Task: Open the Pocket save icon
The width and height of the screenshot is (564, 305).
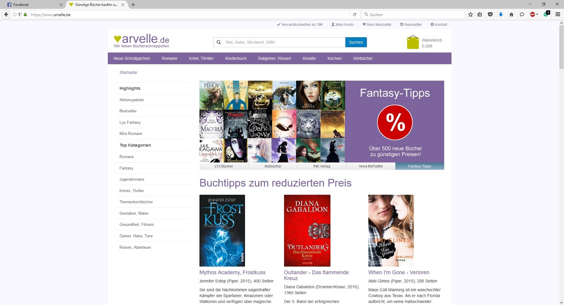Action: point(490,14)
